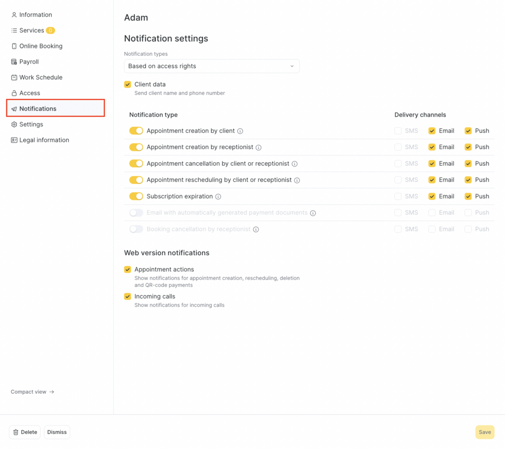The width and height of the screenshot is (505, 449).
Task: Open the Services section
Action: tap(32, 31)
